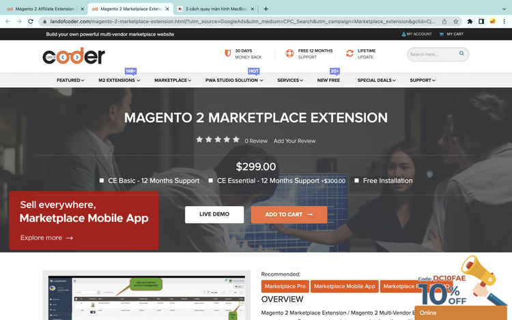Click the browser reload icon

coord(31,21)
